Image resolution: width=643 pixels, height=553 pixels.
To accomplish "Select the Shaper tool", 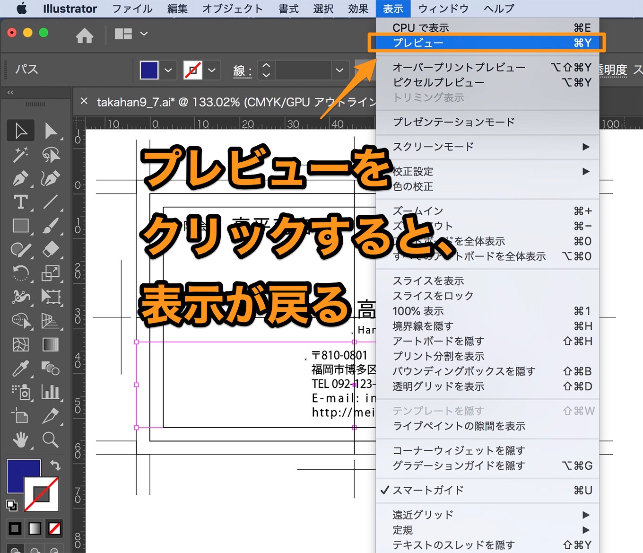I will click(x=21, y=249).
